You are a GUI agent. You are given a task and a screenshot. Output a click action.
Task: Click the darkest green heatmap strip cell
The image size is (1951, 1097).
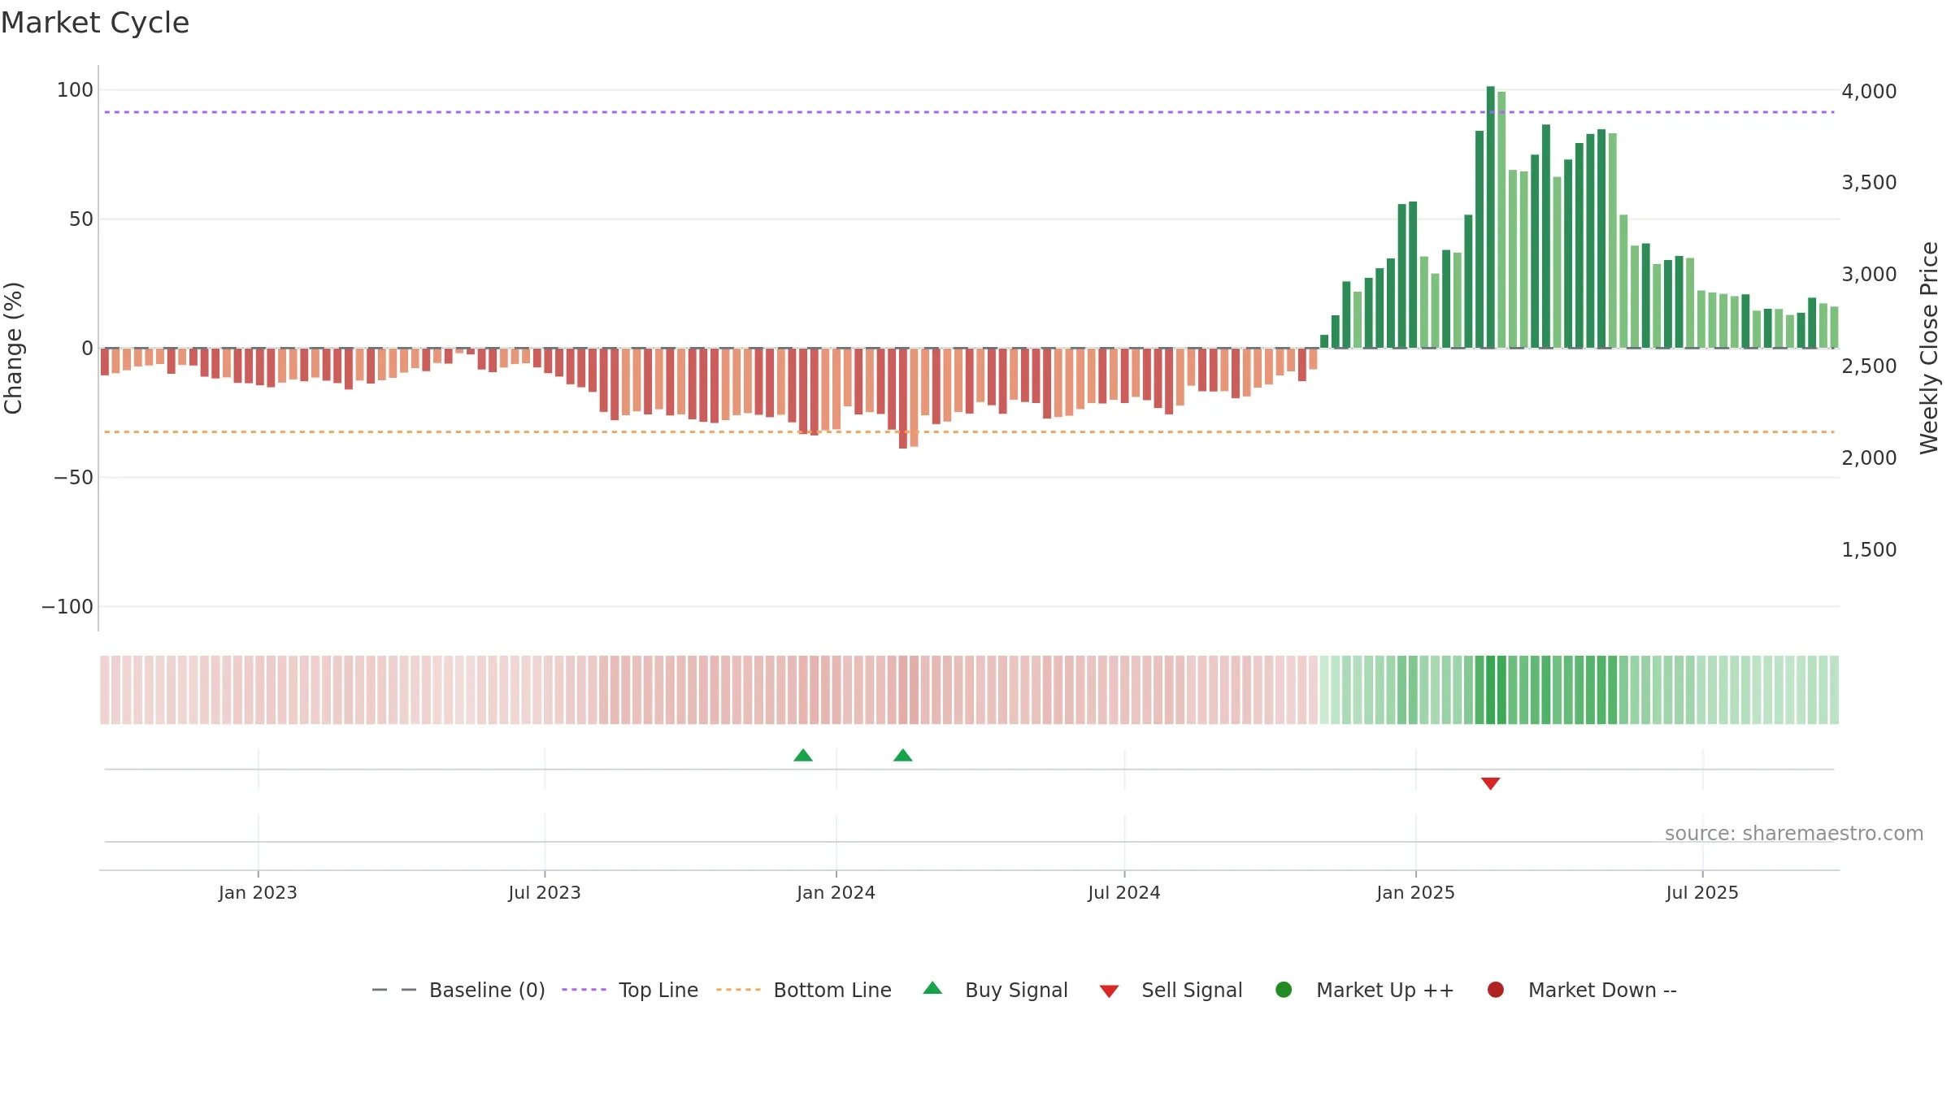pos(1490,689)
